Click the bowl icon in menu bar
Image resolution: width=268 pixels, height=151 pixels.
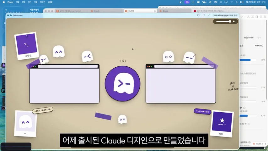[x=216, y=2]
